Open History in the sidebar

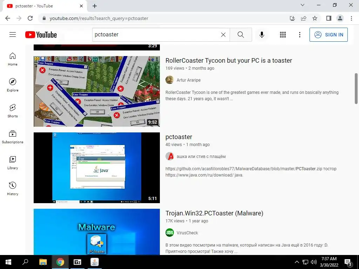tap(13, 188)
